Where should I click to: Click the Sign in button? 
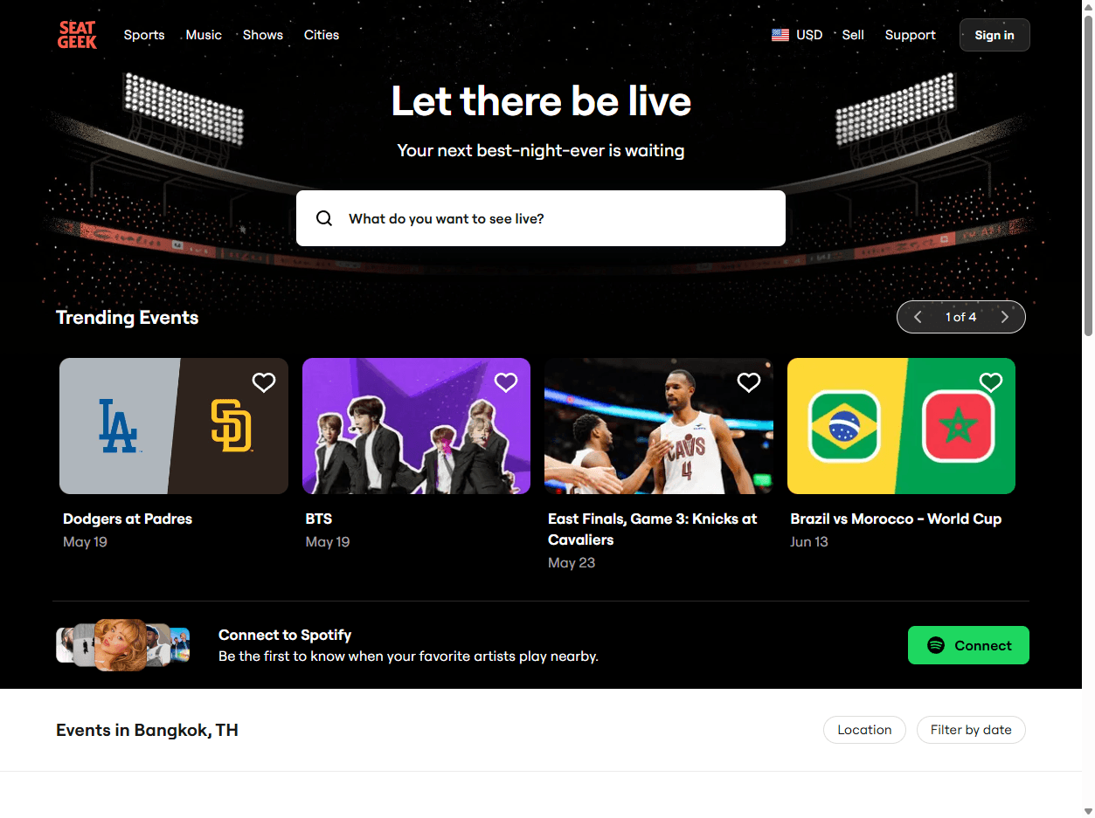(995, 35)
